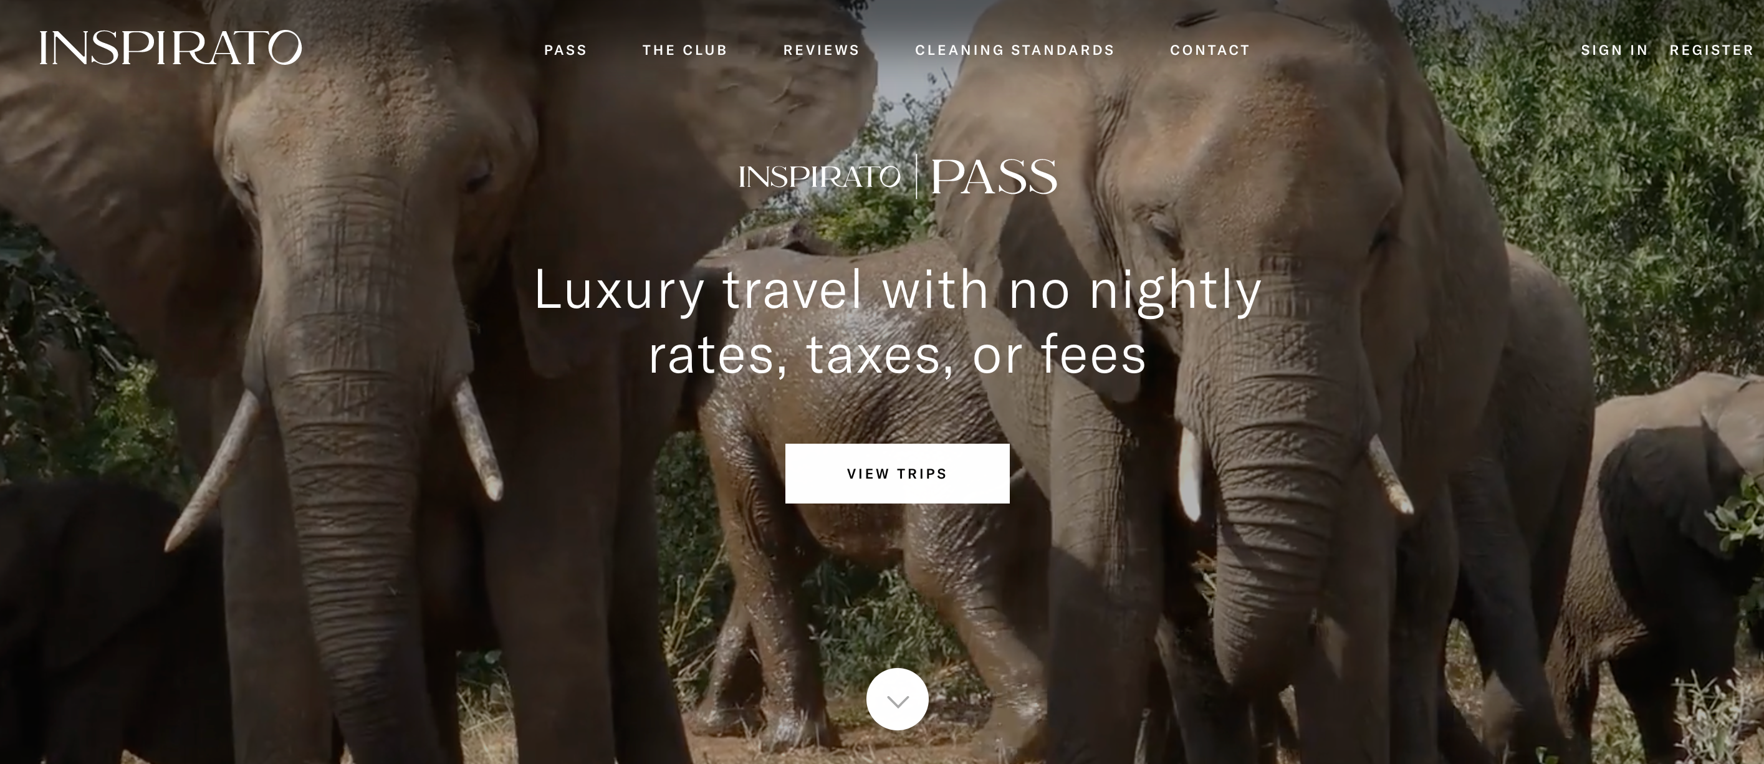Click the Inspirato logo in the header
This screenshot has width=1764, height=764.
tap(171, 48)
